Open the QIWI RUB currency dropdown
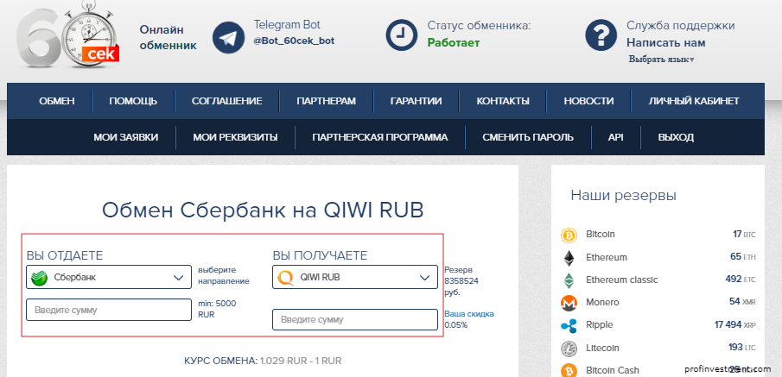This screenshot has height=377, width=782. pyautogui.click(x=355, y=277)
